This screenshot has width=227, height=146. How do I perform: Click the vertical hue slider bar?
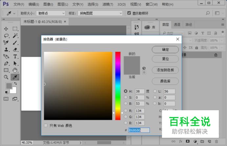coord(118,86)
